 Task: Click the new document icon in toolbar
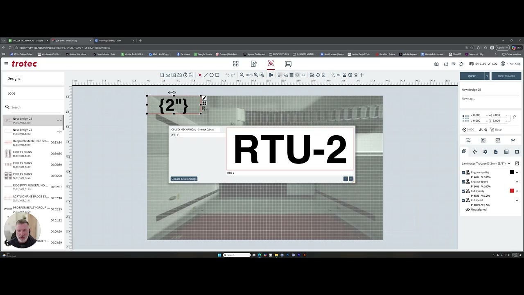[x=162, y=75]
